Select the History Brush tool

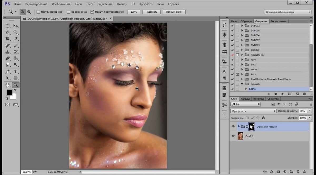click(x=16, y=52)
